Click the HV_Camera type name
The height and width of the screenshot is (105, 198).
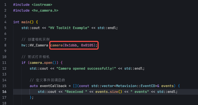[x=39, y=45]
